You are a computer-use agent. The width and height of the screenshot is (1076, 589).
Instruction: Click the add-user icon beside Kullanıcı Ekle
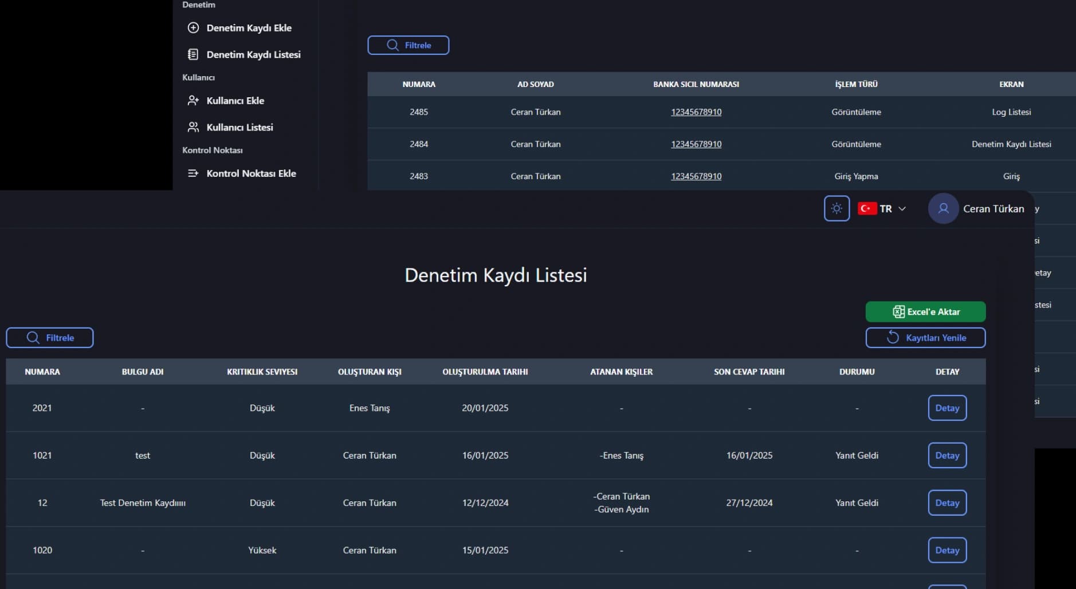(193, 101)
